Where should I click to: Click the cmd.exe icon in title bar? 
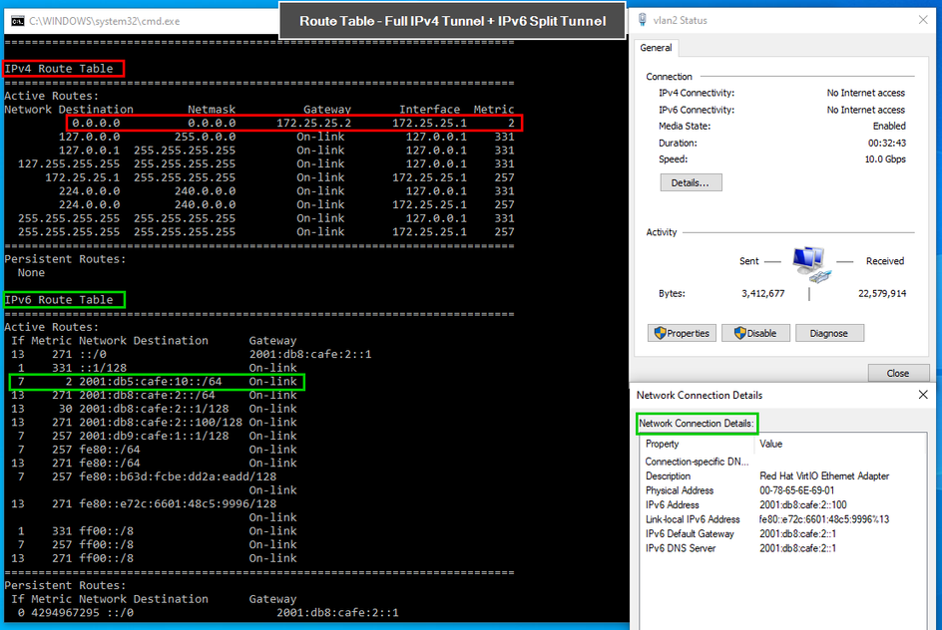(17, 21)
